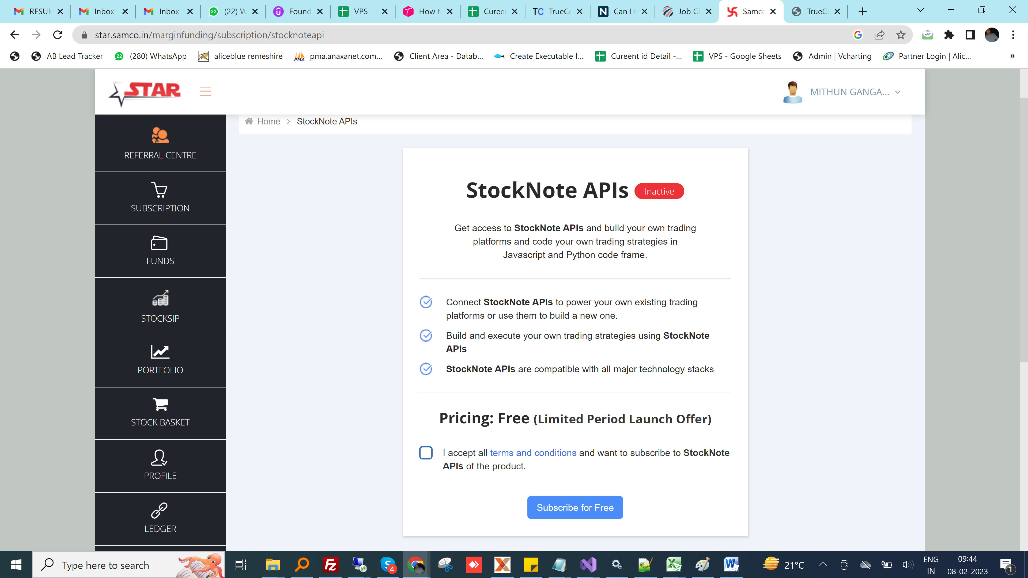Click the user avatar picture
1028x578 pixels.
(792, 92)
